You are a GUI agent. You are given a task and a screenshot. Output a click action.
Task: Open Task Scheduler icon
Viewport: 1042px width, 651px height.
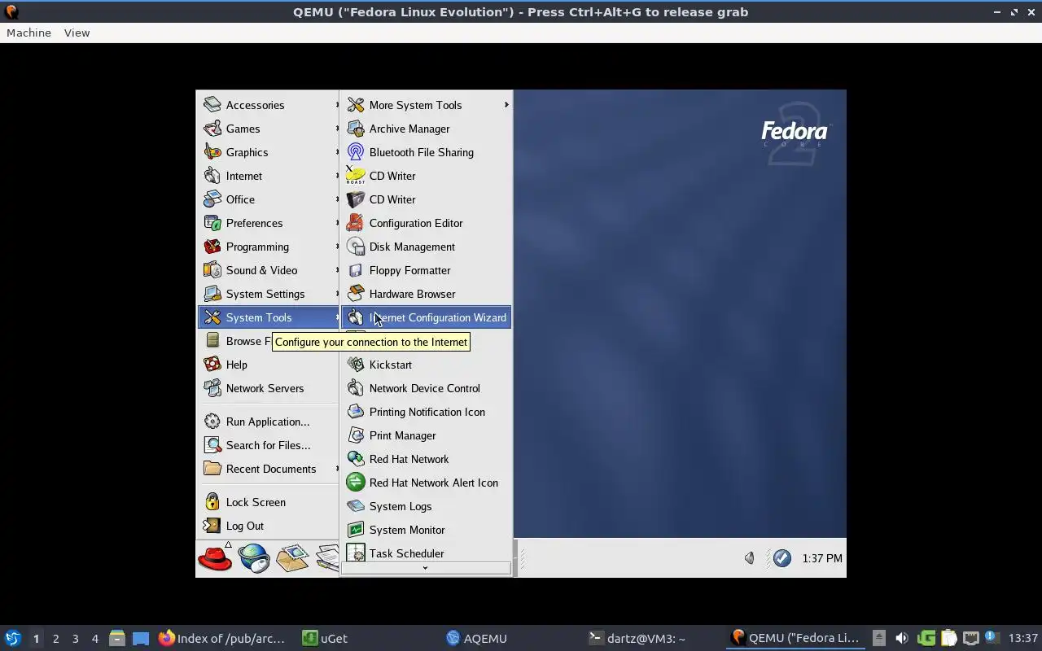(356, 553)
